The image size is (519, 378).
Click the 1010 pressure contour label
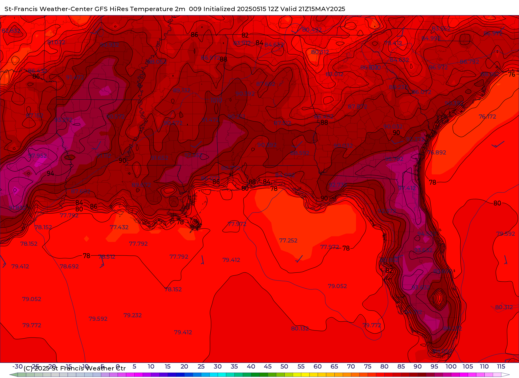216,100
